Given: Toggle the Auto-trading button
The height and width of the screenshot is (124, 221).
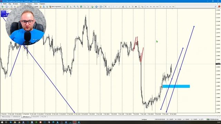Looking at the screenshot, I should [x=55, y=7].
